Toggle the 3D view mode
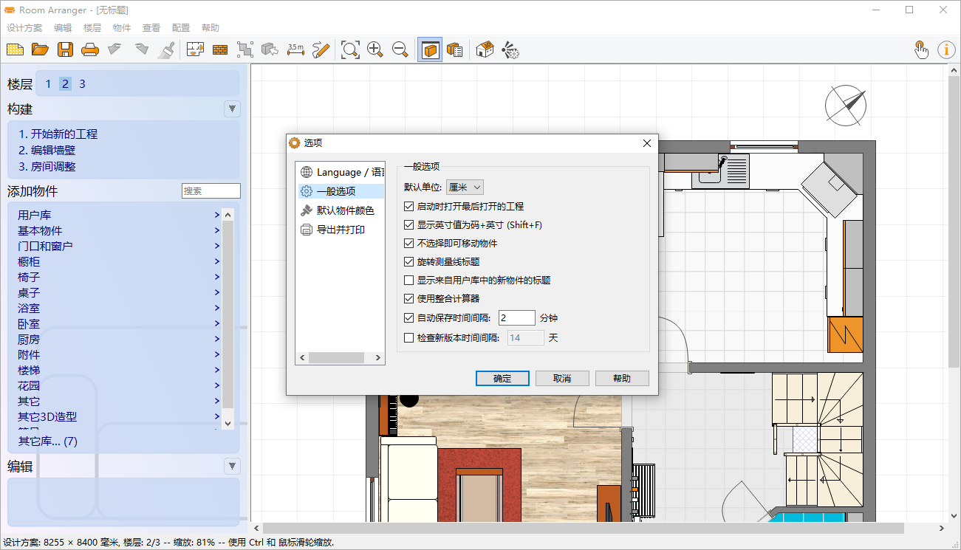This screenshot has height=550, width=961. tap(429, 49)
